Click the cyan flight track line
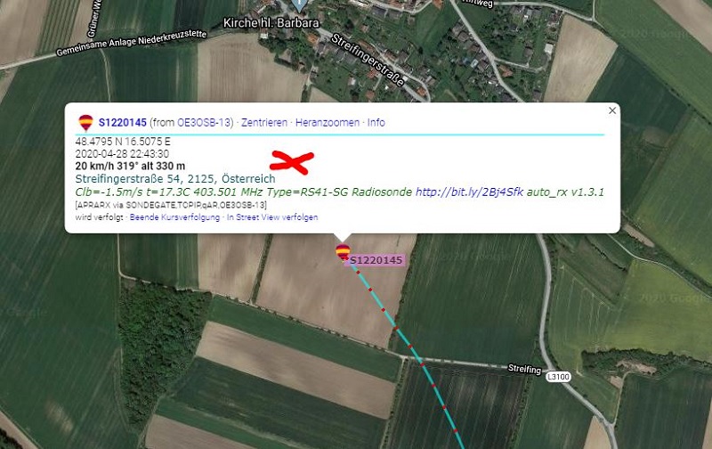The image size is (712, 449). (x=411, y=350)
